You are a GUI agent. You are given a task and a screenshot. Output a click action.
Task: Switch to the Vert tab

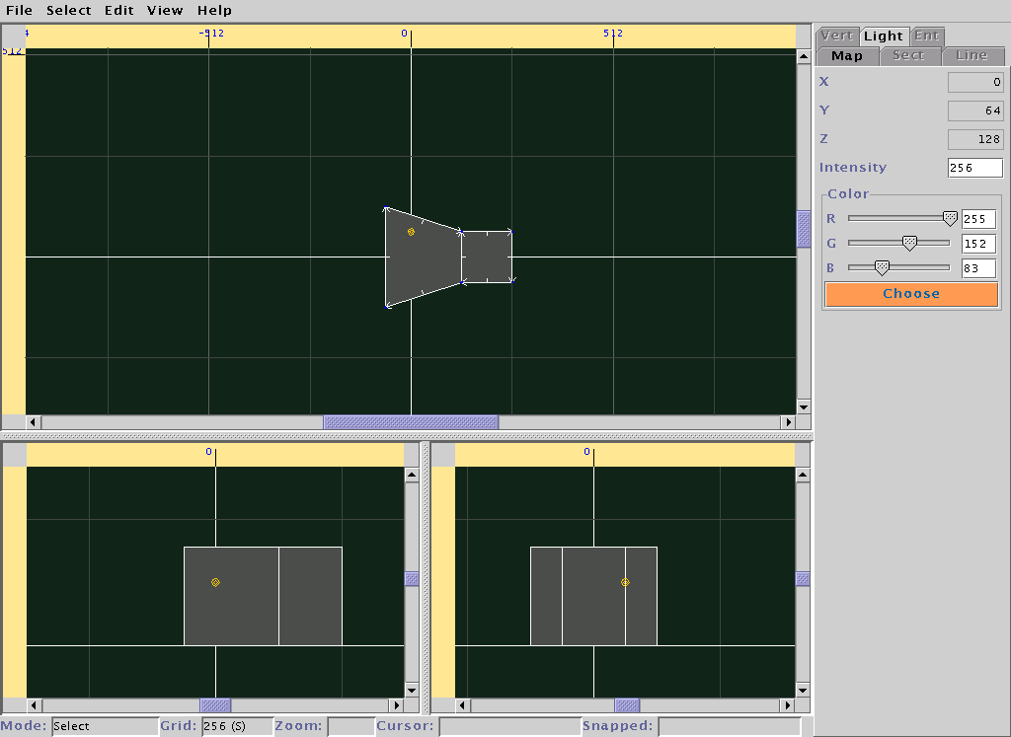837,36
